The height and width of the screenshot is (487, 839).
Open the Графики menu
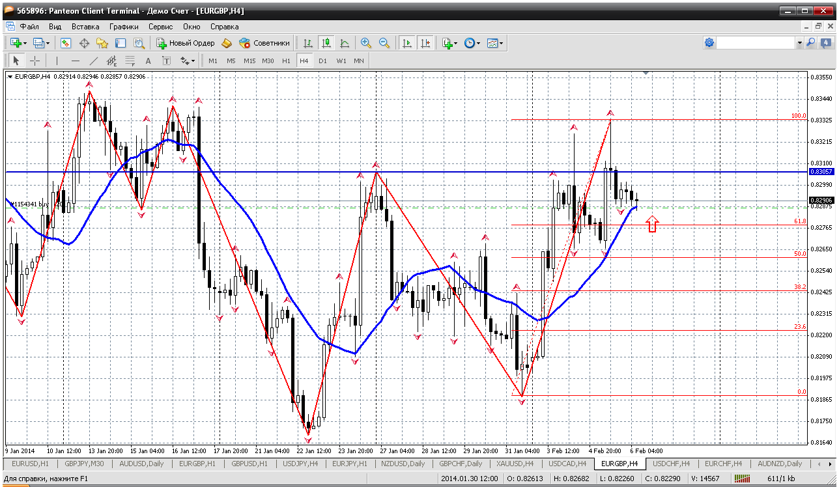(x=124, y=27)
